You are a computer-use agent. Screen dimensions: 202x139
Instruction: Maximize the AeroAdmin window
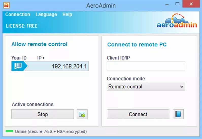177,4
